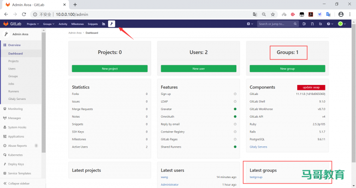This screenshot has height=188, width=356.
Task: Expand the Projects navbar dropdown
Action: (33, 24)
